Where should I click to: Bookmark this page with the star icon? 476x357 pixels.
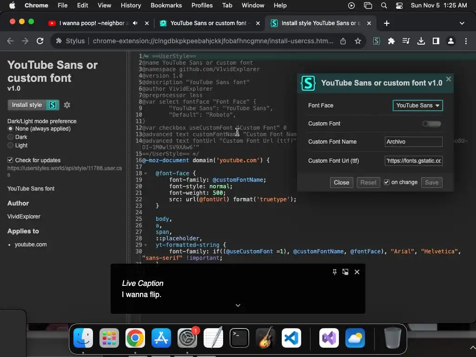tap(358, 41)
